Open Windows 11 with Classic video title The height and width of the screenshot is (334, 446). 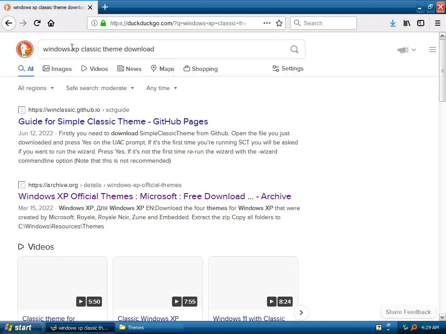(x=249, y=318)
